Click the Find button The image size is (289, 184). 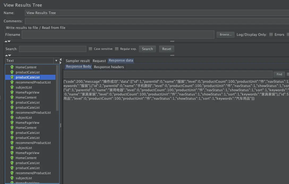279,74
